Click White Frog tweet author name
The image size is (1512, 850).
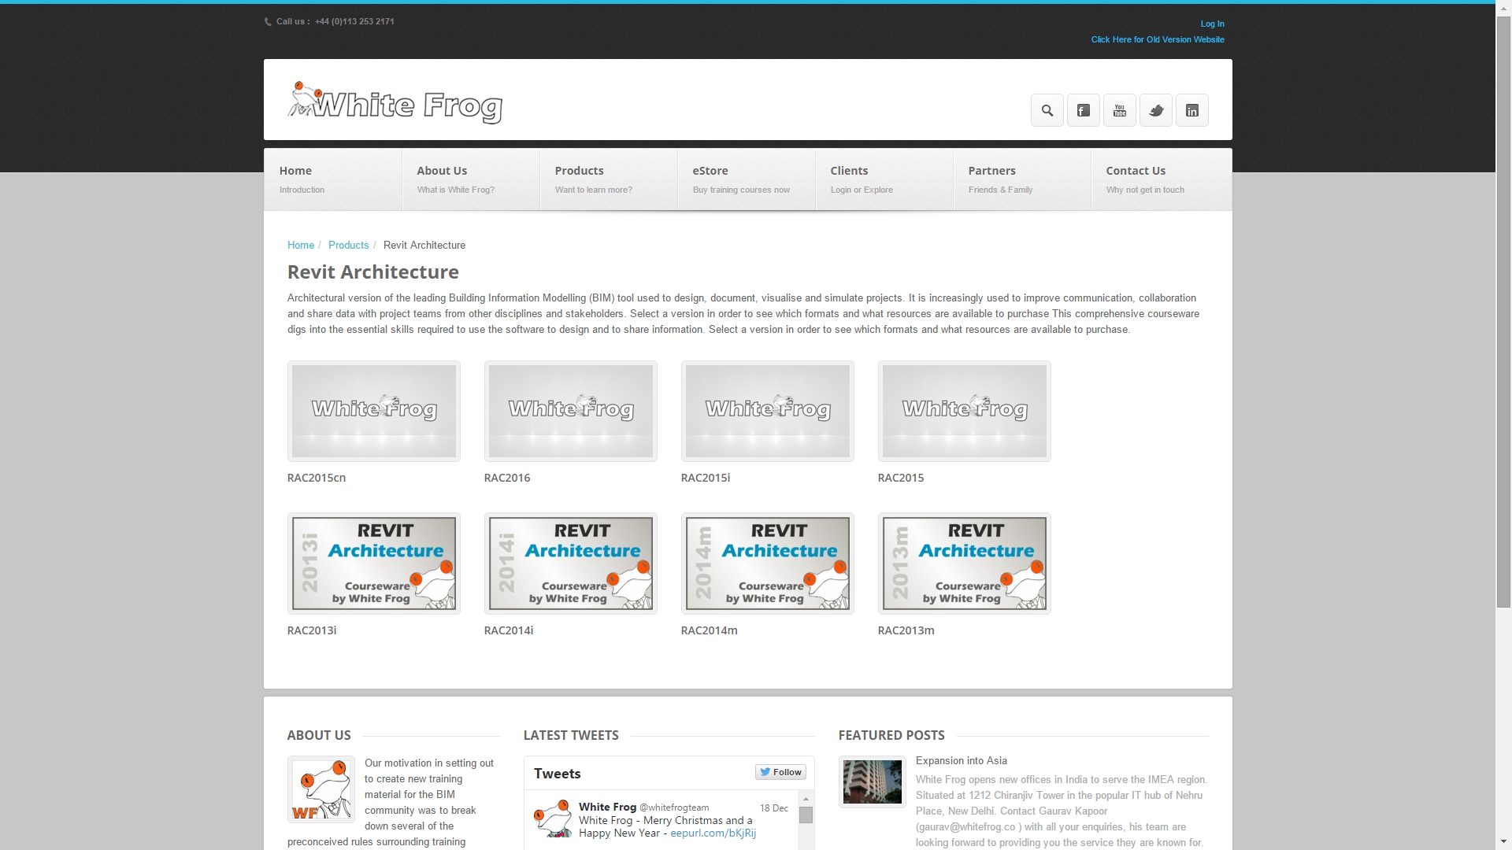[x=607, y=807]
